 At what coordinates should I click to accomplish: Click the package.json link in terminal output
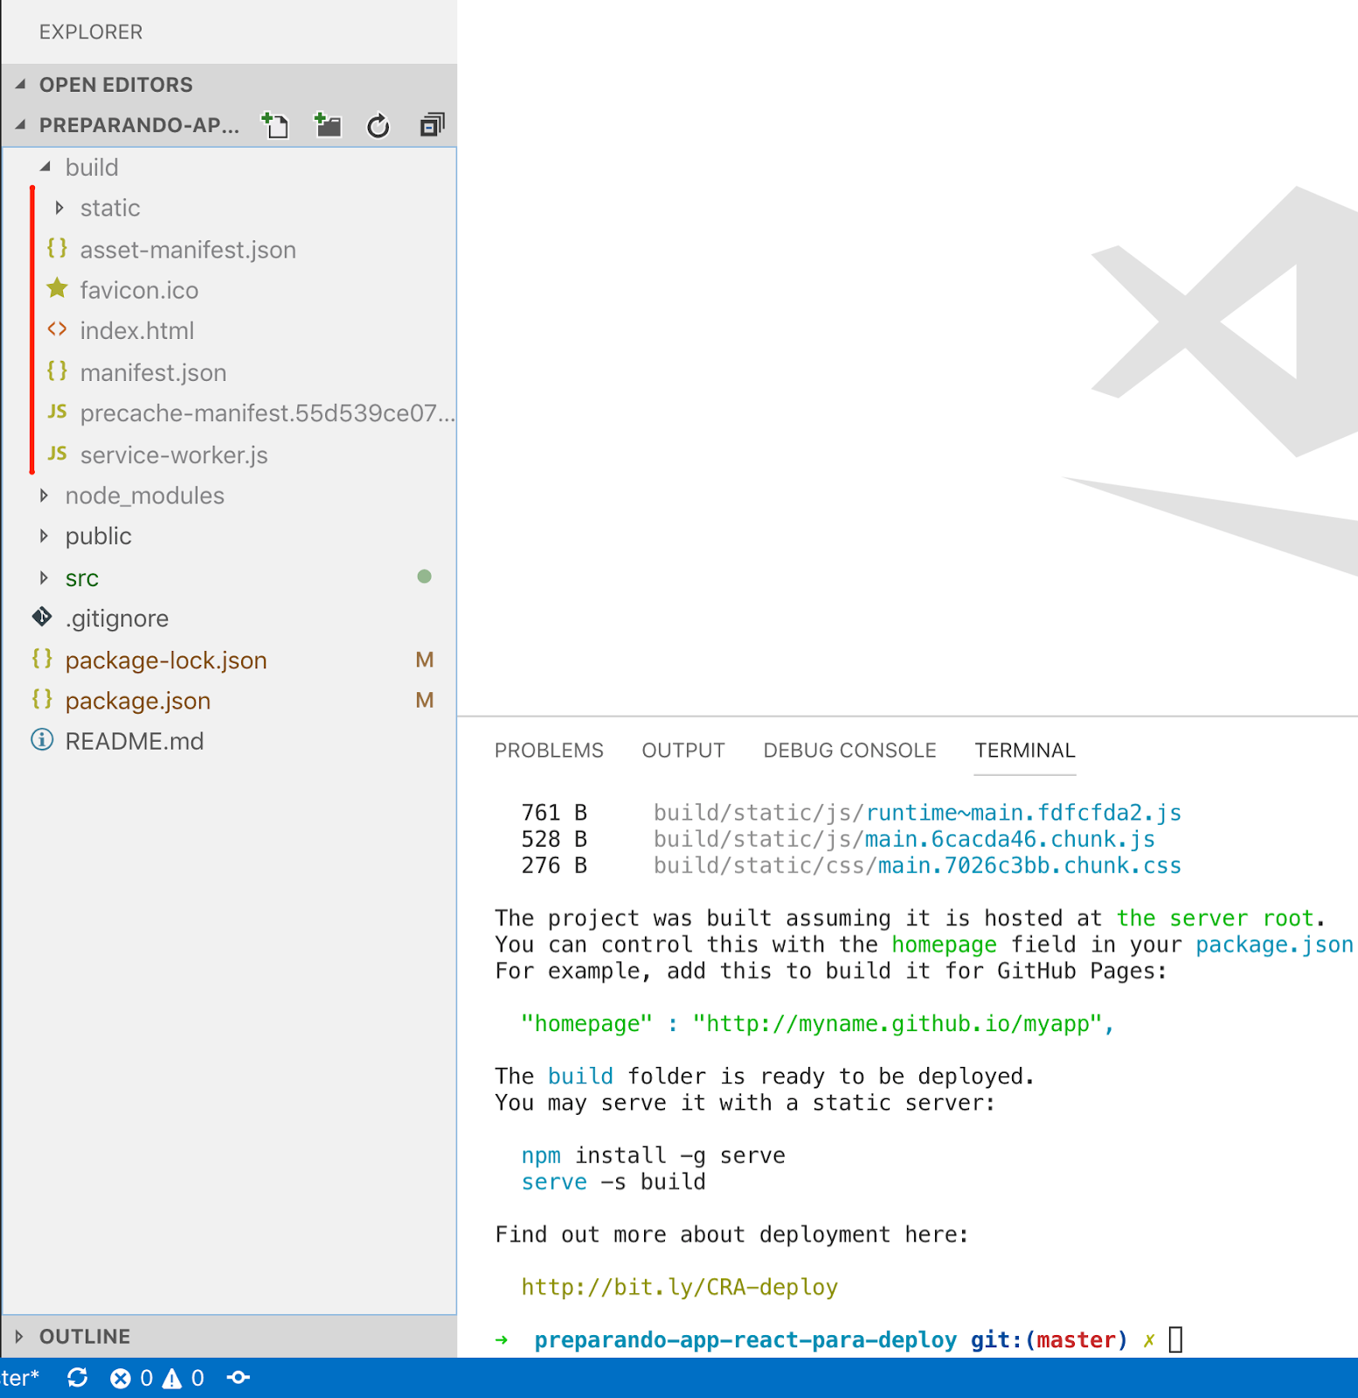pyautogui.click(x=1274, y=945)
